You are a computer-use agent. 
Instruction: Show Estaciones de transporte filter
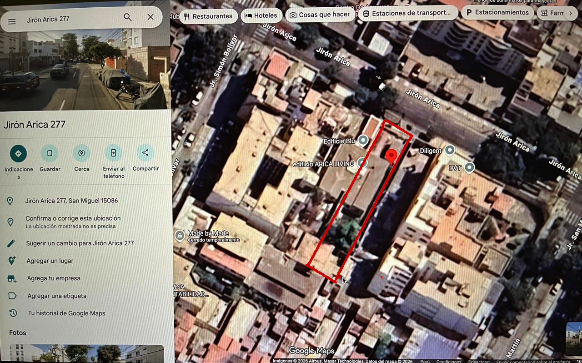tap(407, 13)
